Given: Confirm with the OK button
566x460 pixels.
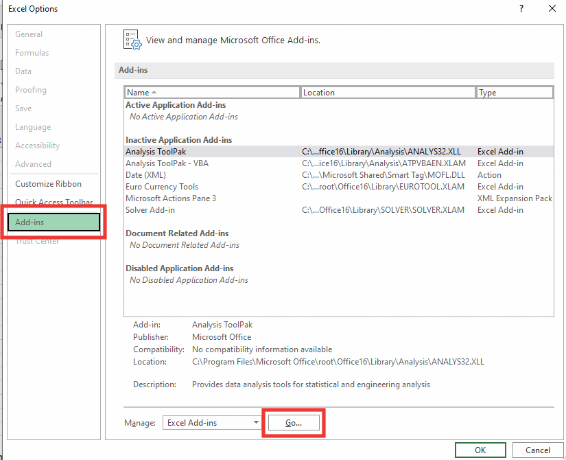Looking at the screenshot, I should (480, 450).
